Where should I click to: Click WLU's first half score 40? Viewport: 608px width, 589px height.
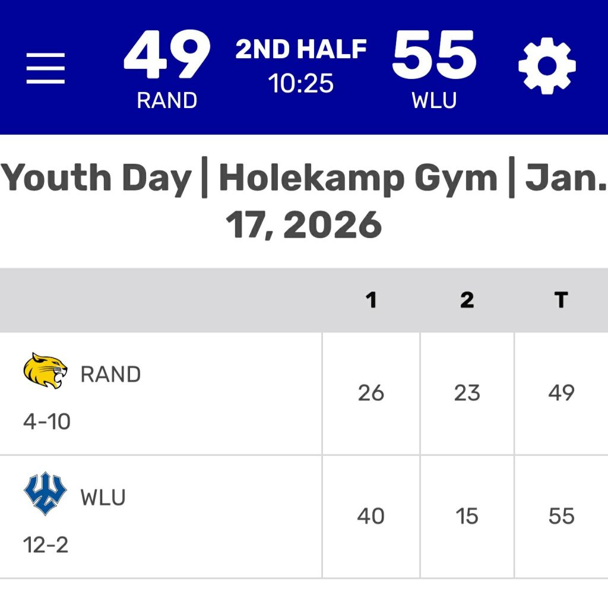pos(371,516)
